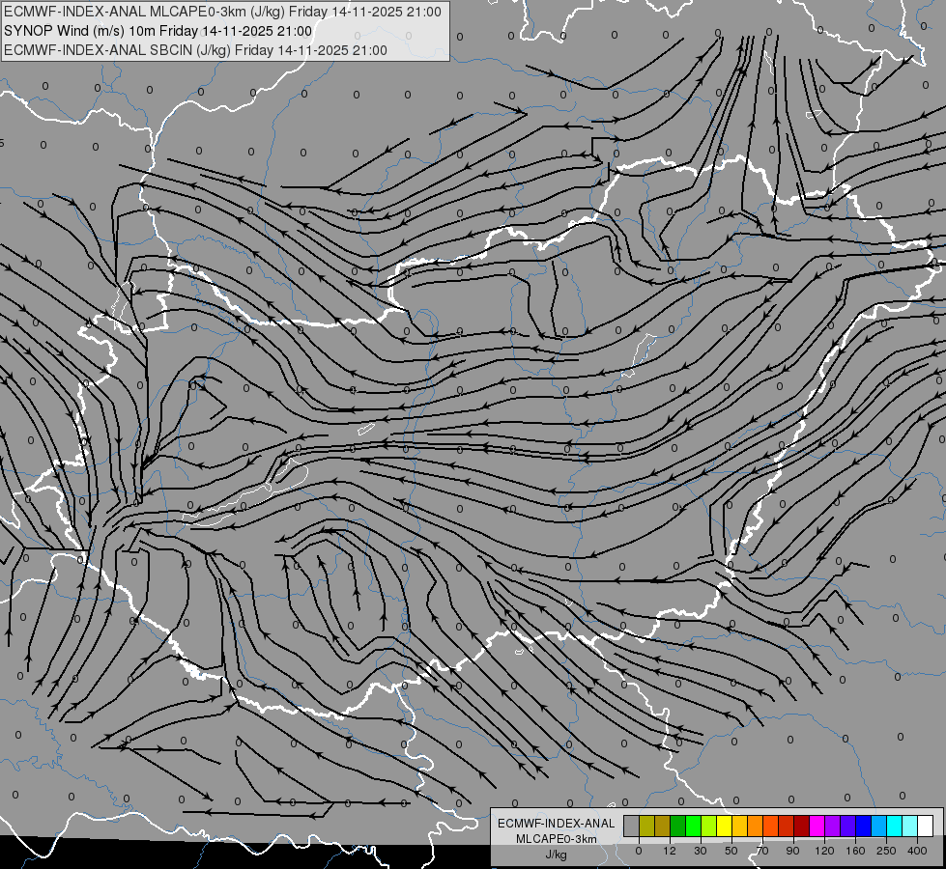Select the dark red legend swatch
Image resolution: width=946 pixels, height=869 pixels.
(802, 826)
